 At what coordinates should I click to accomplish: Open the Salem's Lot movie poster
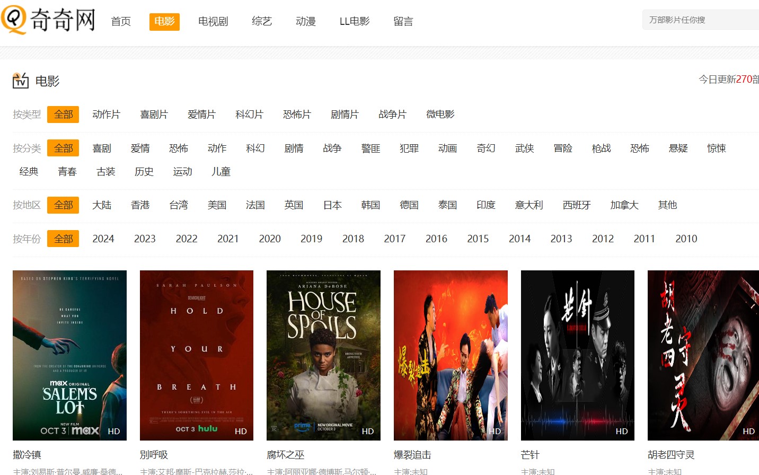(69, 355)
